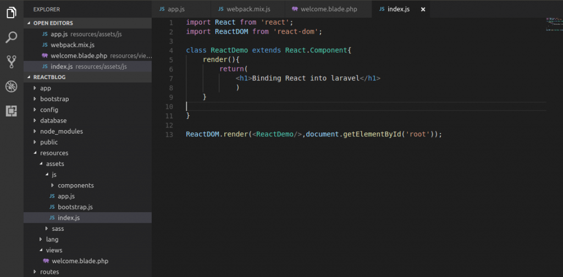Open app.js in Open Editors list

point(87,35)
